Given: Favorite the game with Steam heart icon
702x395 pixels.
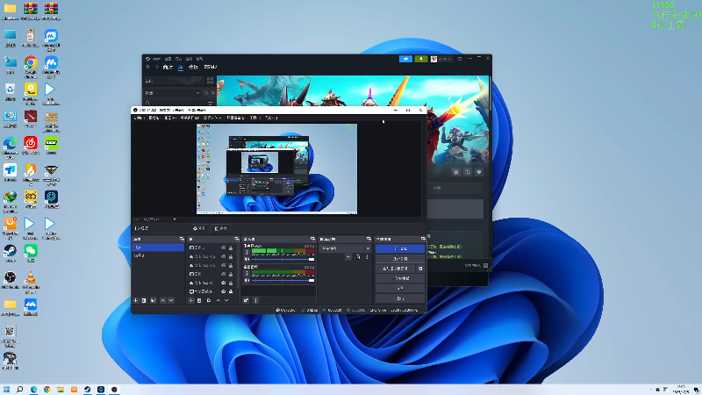Looking at the screenshot, I should 479,172.
